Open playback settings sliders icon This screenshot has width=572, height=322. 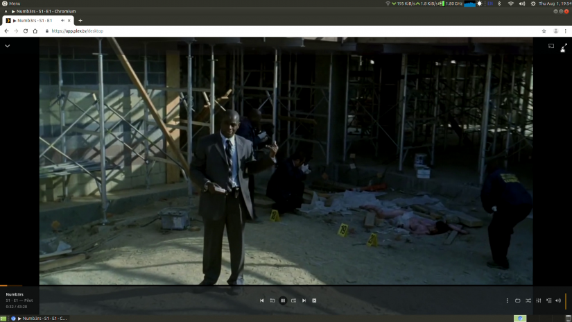click(x=539, y=300)
